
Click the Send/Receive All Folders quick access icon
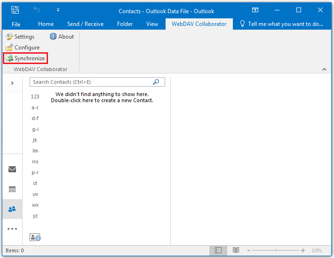[x=15, y=10]
